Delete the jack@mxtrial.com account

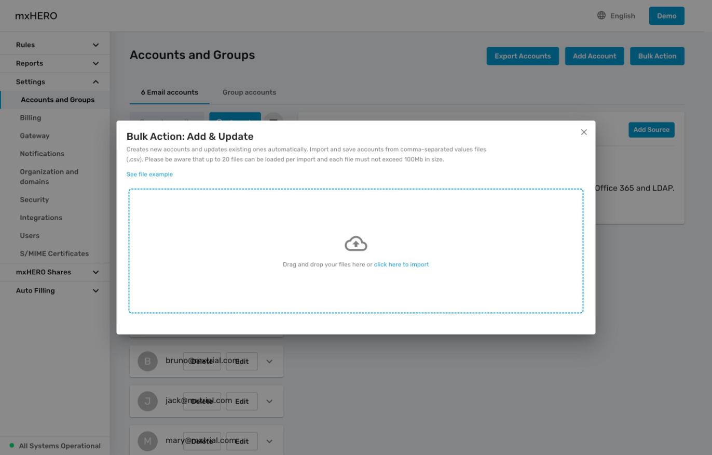[202, 402]
